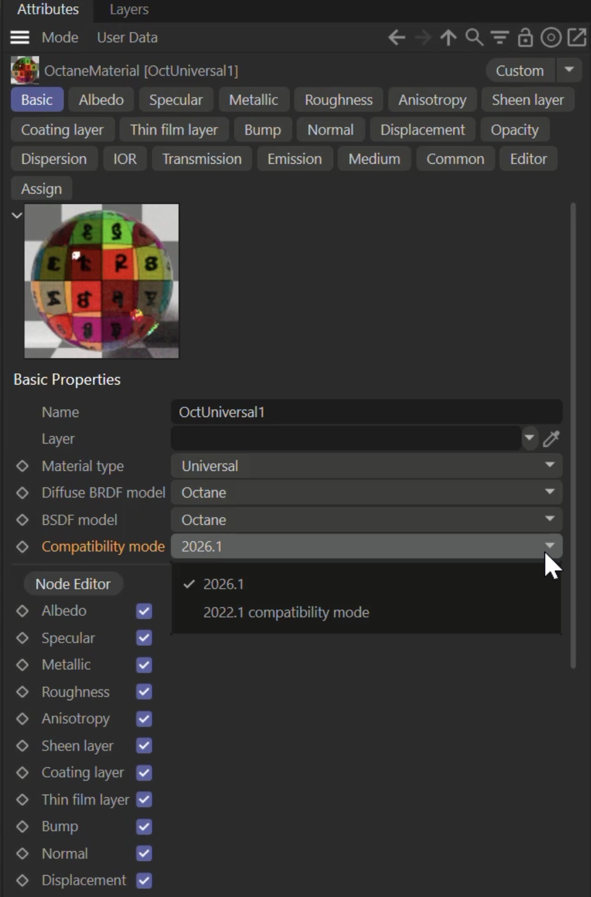The width and height of the screenshot is (591, 897).
Task: Click the filter lines icon
Action: pyautogui.click(x=499, y=38)
